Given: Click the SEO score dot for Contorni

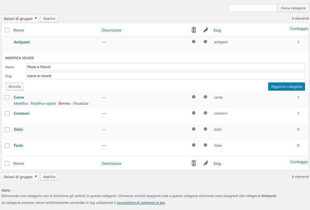Looking at the screenshot, I should (x=194, y=113).
